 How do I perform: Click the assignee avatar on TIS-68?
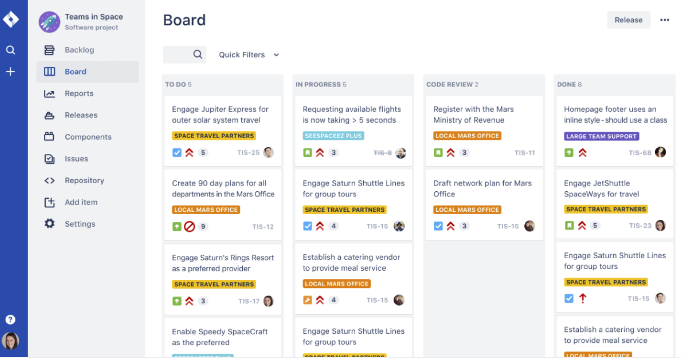[x=660, y=152]
